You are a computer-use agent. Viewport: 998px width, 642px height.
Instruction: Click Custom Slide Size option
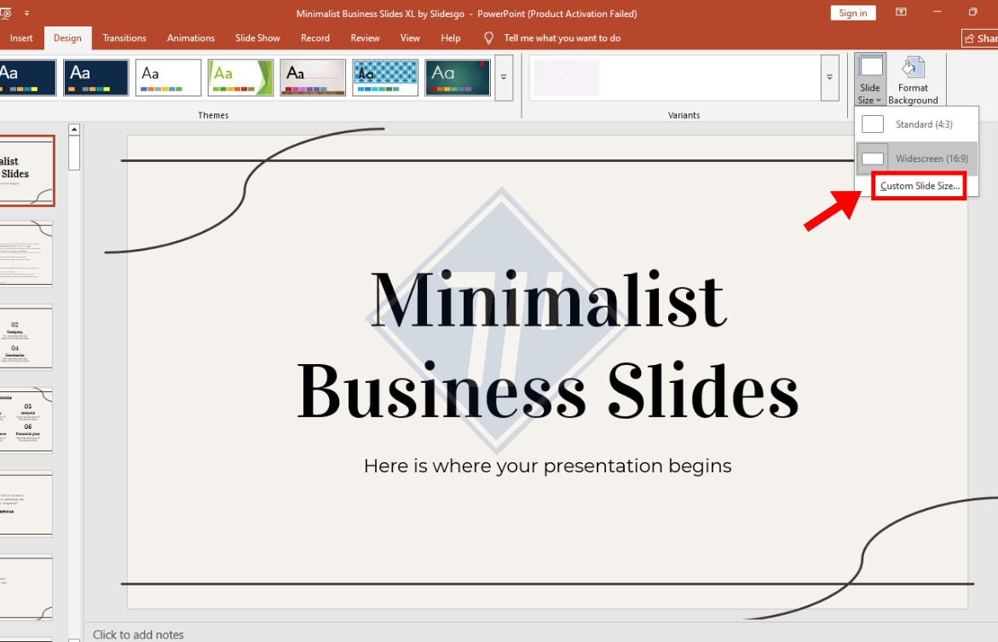click(919, 186)
